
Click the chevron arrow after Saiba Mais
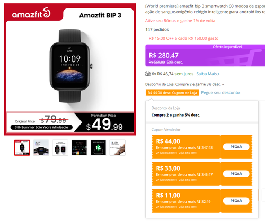tap(218, 74)
